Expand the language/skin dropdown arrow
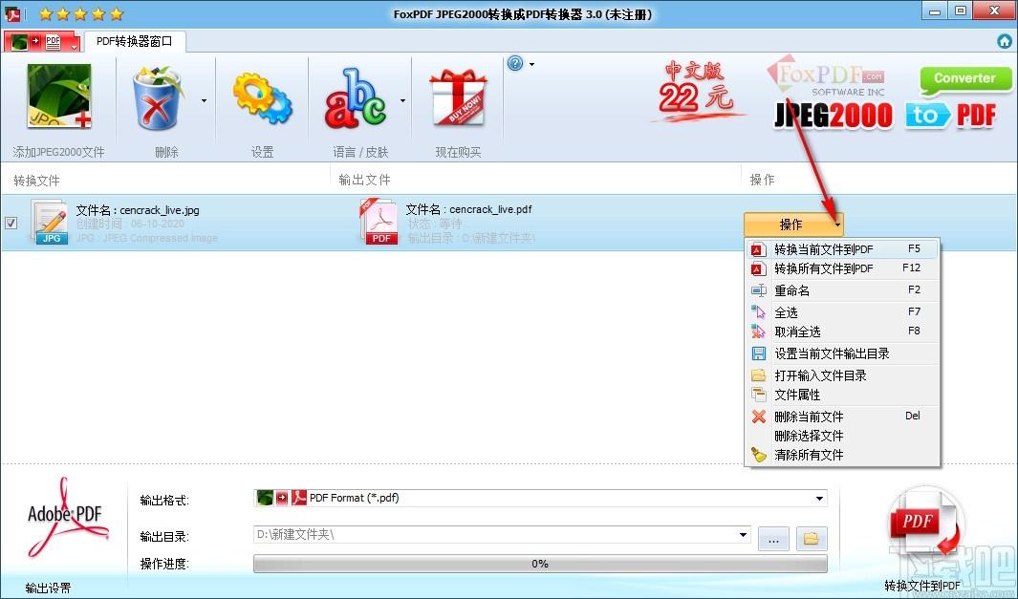 402,100
